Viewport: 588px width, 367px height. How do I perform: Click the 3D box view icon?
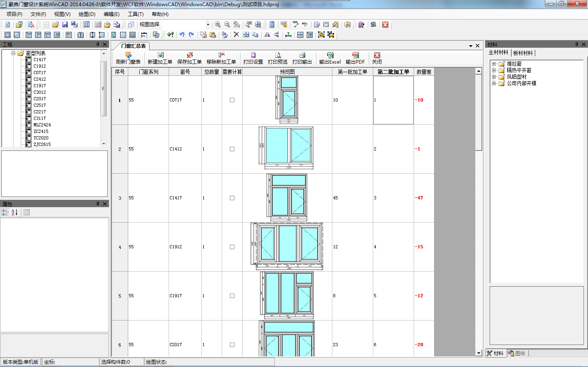pos(131,24)
